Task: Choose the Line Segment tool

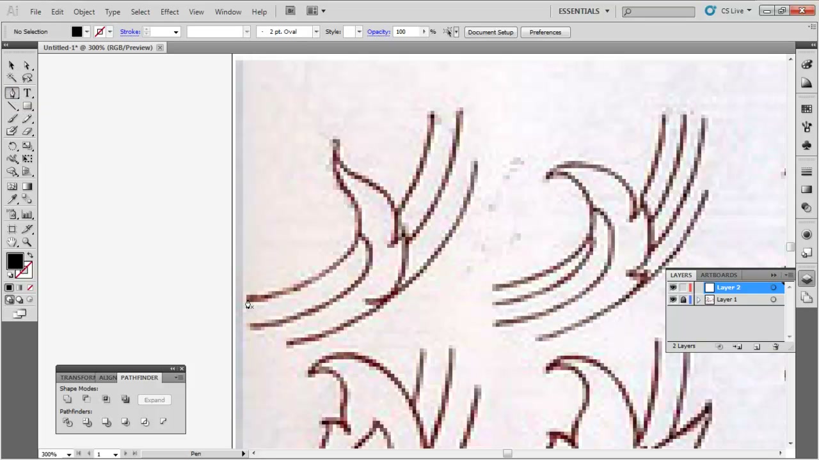Action: (12, 106)
